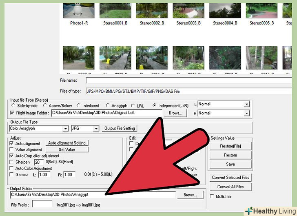Viewport: 297px width, 216px height.
Task: Enable Auto Color Adjustment
Action: click(11, 168)
